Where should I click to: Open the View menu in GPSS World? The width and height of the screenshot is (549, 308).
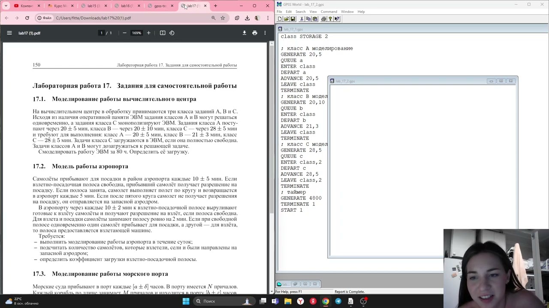click(313, 12)
